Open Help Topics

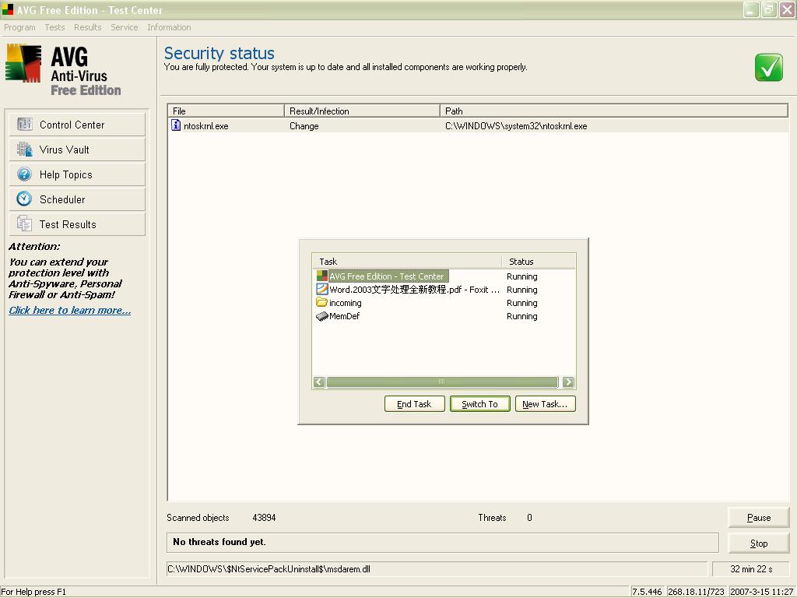[77, 174]
